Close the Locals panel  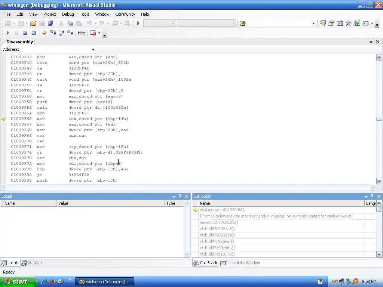click(x=186, y=196)
